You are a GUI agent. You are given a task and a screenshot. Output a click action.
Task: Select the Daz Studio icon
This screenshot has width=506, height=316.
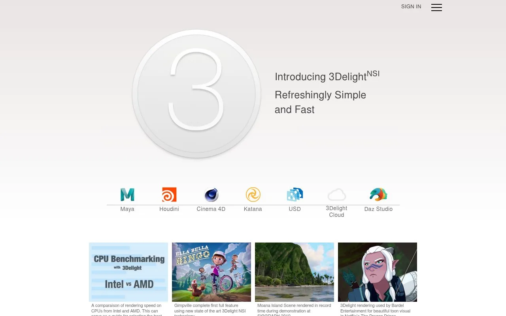(378, 194)
